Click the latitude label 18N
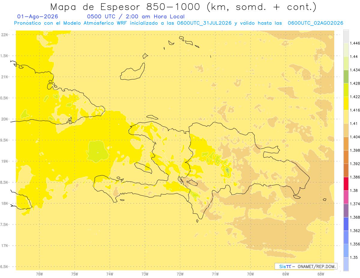360x278 pixels. pos(5,203)
